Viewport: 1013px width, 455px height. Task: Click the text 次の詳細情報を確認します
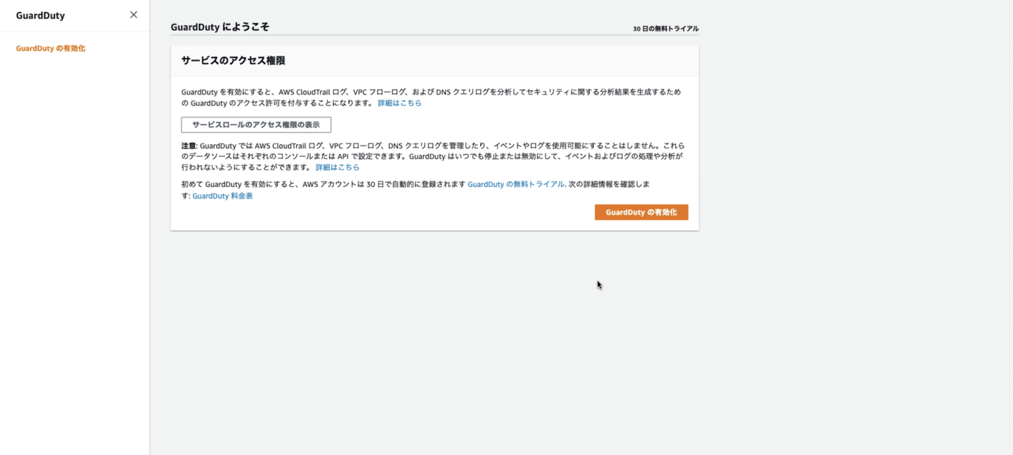pos(608,184)
